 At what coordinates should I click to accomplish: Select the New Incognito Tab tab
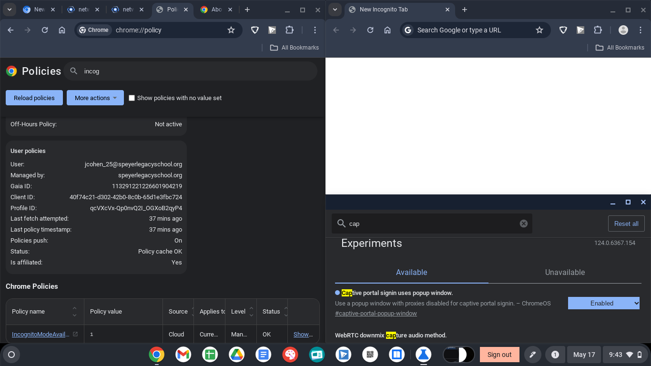tap(400, 10)
